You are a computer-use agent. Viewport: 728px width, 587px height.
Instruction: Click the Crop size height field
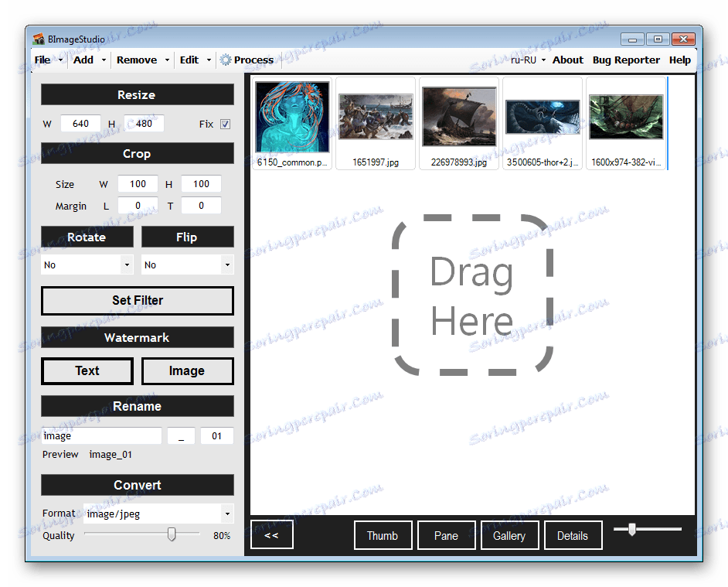[201, 184]
